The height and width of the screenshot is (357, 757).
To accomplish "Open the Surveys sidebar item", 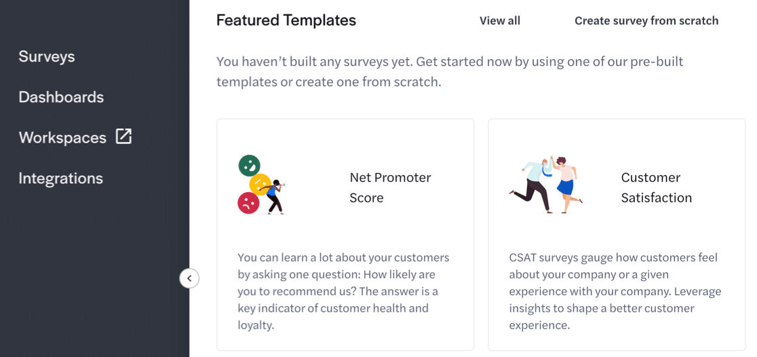I will pyautogui.click(x=47, y=56).
